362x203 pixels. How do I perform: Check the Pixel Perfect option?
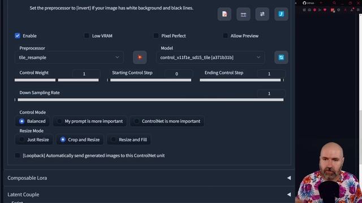pyautogui.click(x=156, y=36)
